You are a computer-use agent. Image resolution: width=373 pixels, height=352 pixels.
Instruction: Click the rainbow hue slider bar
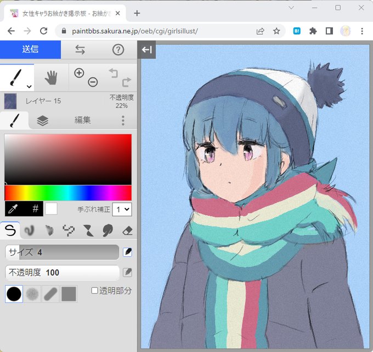(x=68, y=193)
